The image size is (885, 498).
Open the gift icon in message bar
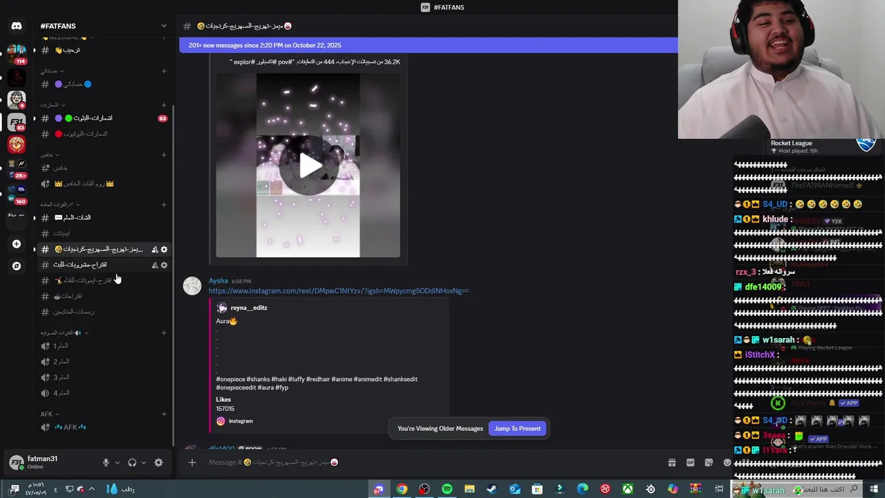point(671,462)
